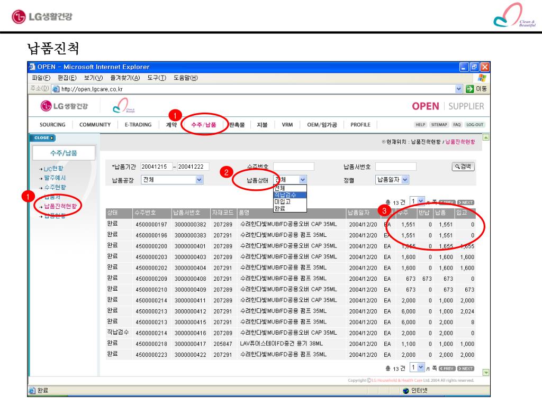The height and width of the screenshot is (406, 542).
Task: Click order number 4500000223
Action: [151, 355]
